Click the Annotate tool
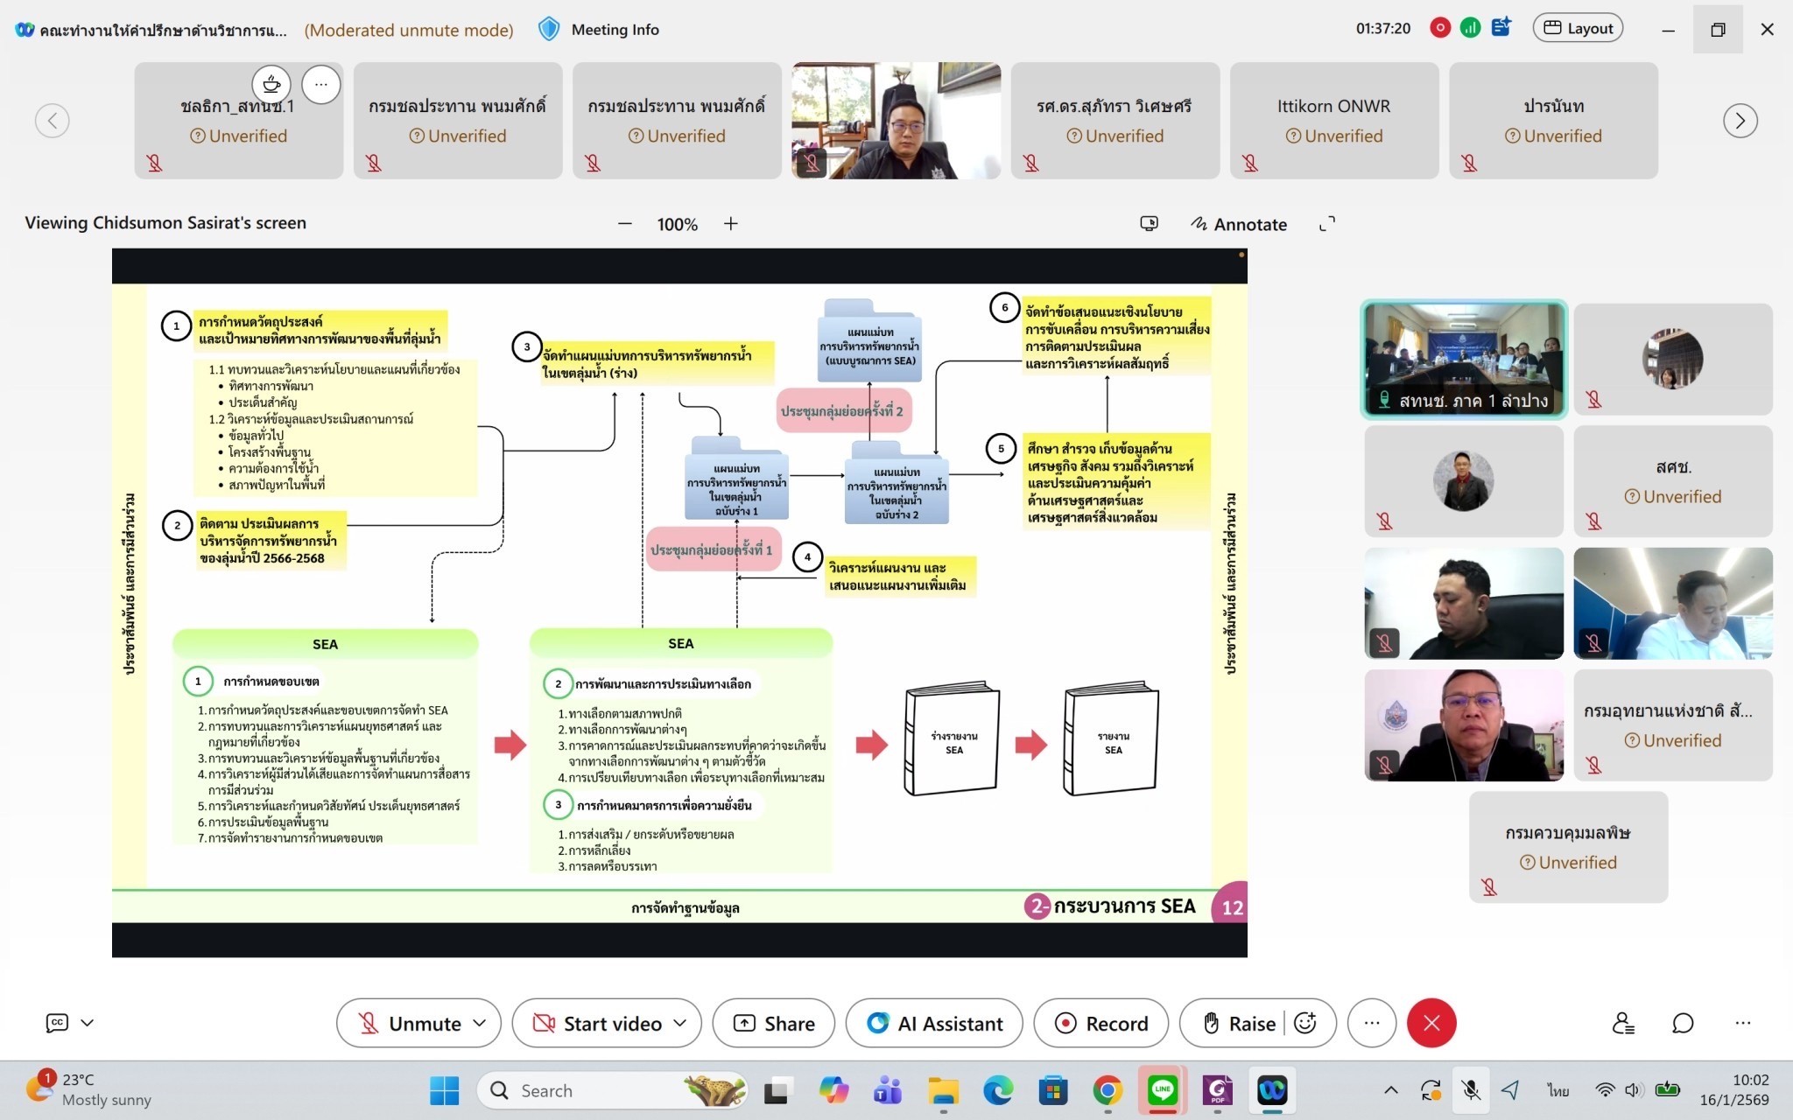This screenshot has width=1793, height=1120. pyautogui.click(x=1239, y=224)
